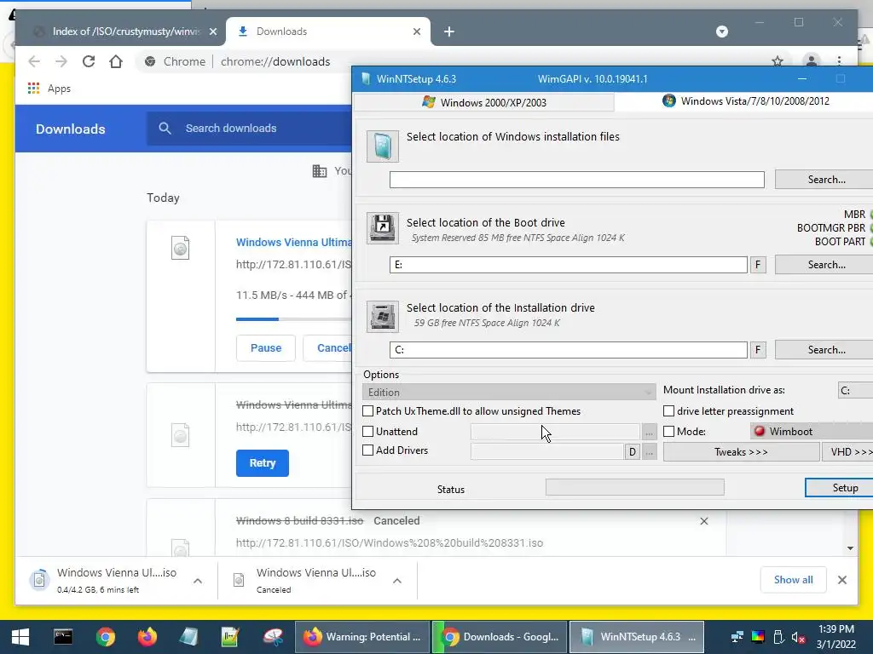Click Show all downloads button
The image size is (873, 654).
(793, 580)
